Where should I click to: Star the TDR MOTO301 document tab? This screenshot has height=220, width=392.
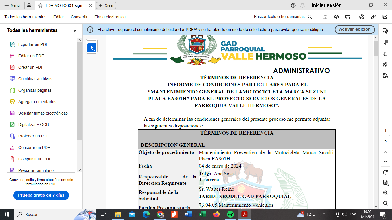[40, 5]
